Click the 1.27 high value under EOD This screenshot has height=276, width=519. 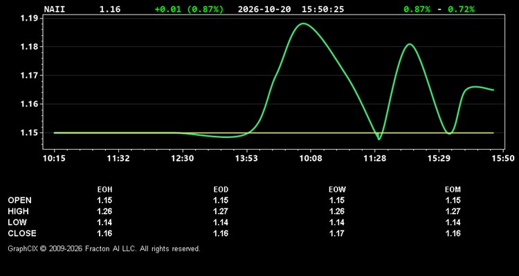[221, 211]
